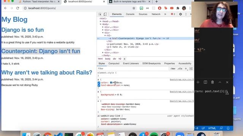The height and width of the screenshot is (136, 243).
Task: Open bootstrap.min.css source for the color rule
Action: pyautogui.click(x=181, y=80)
